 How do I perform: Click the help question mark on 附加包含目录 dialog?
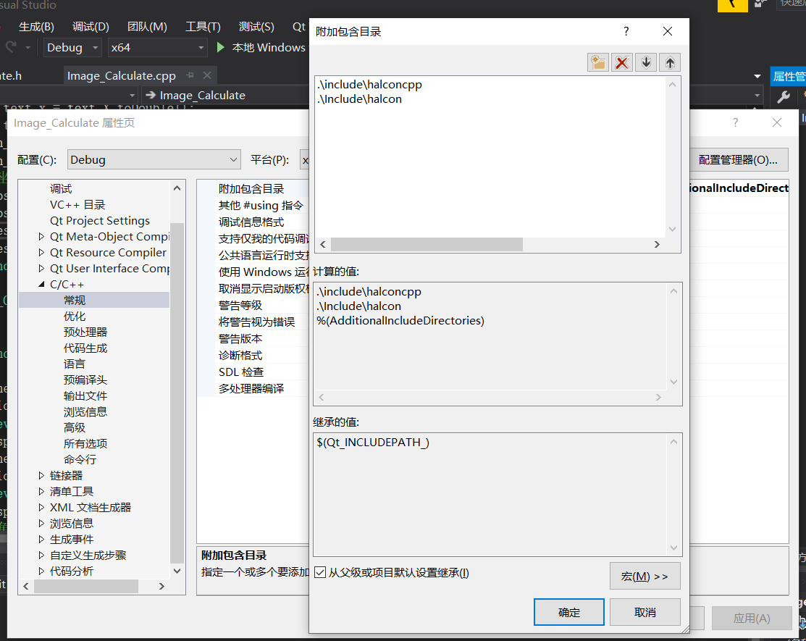pyautogui.click(x=626, y=31)
